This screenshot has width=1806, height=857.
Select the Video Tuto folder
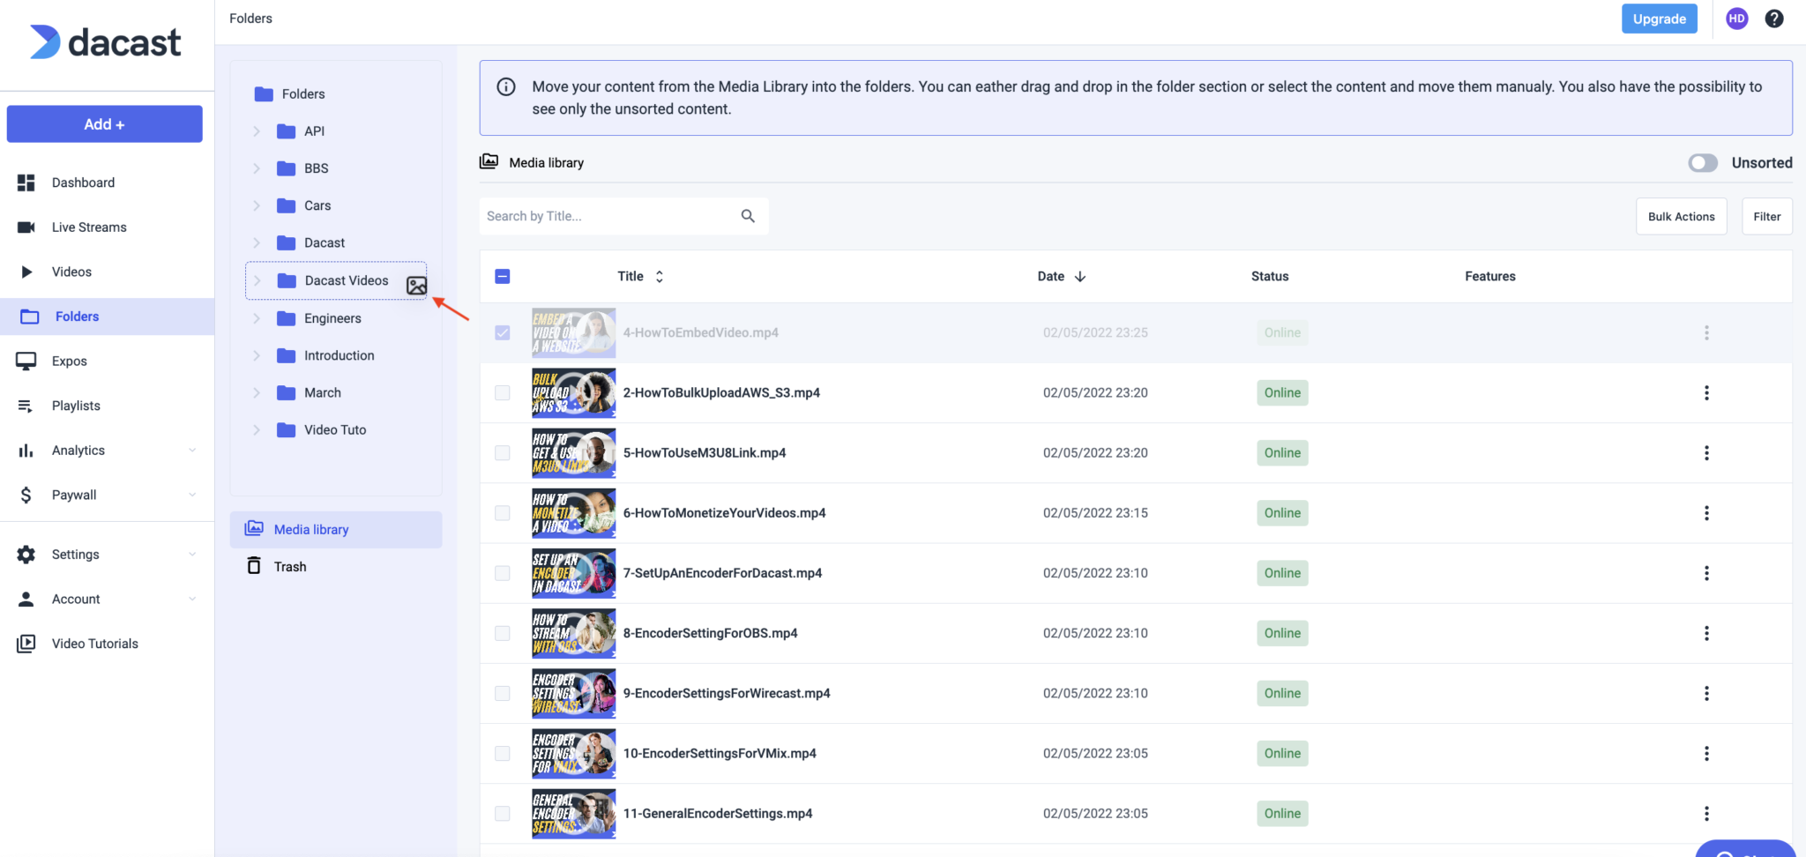336,430
